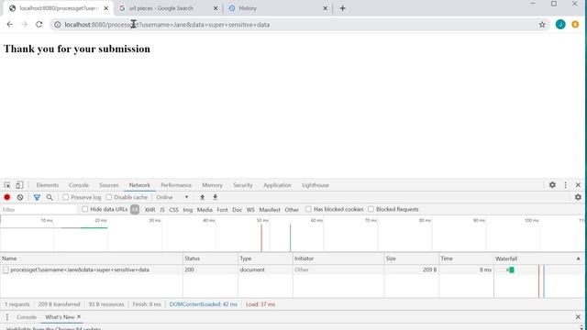Clear the network log
Viewport: 587px width, 330px height.
[x=20, y=197]
